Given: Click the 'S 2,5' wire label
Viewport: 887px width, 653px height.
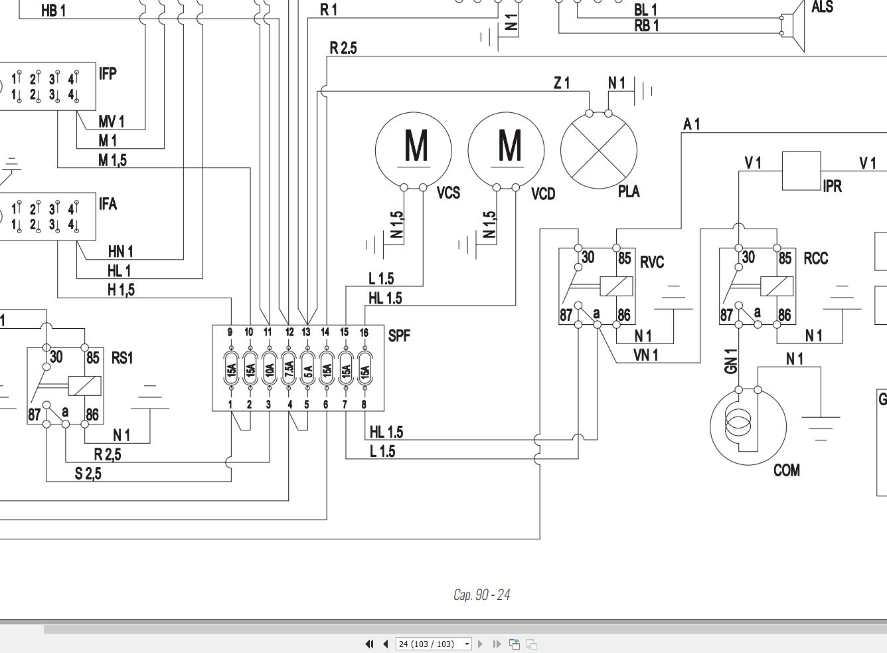Looking at the screenshot, I should pyautogui.click(x=88, y=474).
